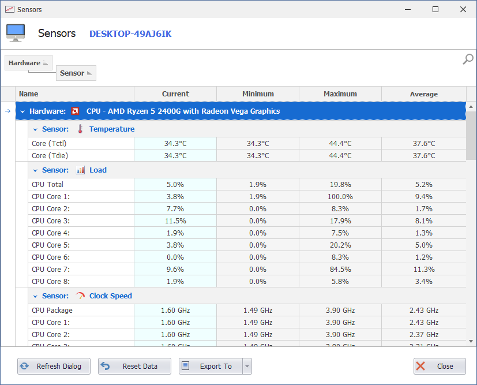Open the DESKTOP-49AJ6IK computer link
Screen dimensions: 477x385
(x=130, y=34)
